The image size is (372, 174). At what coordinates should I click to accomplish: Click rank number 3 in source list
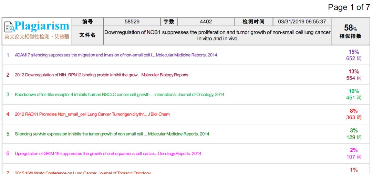coord(8,95)
